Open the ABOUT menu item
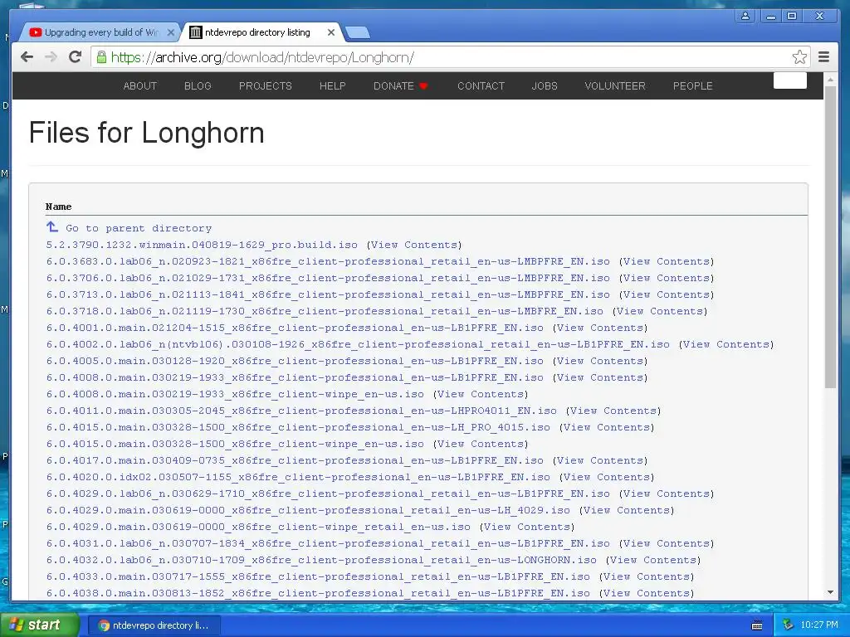Viewport: 850px width, 637px height. [x=139, y=85]
